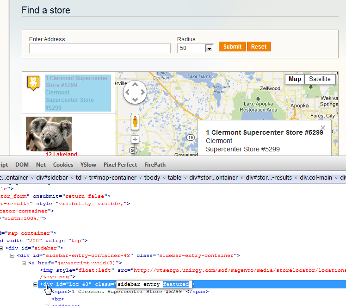Select the Clermont Supercenter sidebar entry

[78, 93]
